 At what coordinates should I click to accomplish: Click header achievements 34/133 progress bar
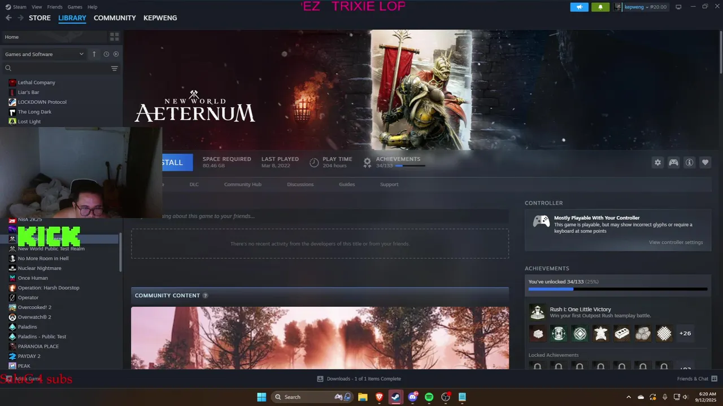(x=410, y=166)
